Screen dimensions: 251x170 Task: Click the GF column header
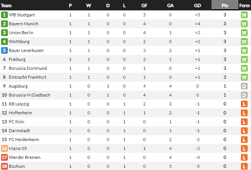144,6
